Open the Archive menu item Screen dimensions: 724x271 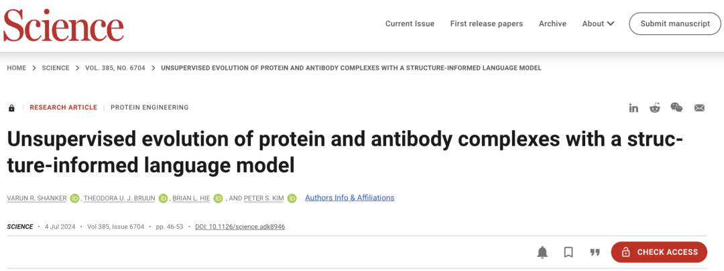pos(552,23)
